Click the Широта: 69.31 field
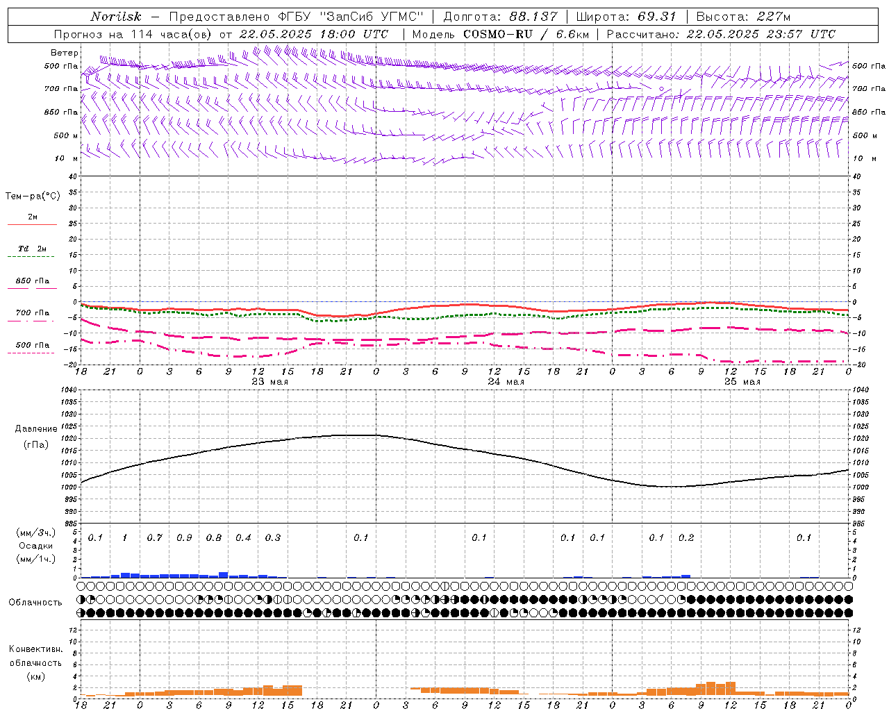Viewport: 889px width, 711px height. 626,17
